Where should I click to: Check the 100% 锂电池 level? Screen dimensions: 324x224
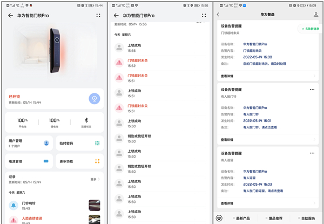click(55, 123)
